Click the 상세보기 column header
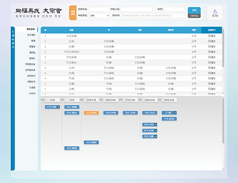The image size is (238, 183). tap(211, 30)
